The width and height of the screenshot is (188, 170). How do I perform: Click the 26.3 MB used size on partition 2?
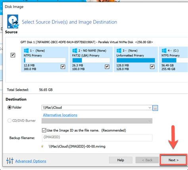coord(77,65)
